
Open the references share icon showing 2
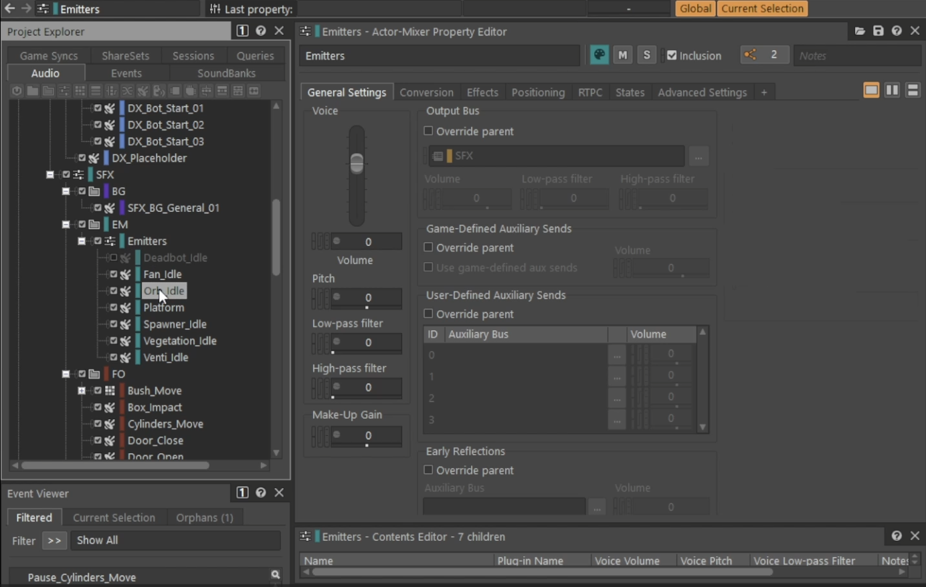click(750, 55)
